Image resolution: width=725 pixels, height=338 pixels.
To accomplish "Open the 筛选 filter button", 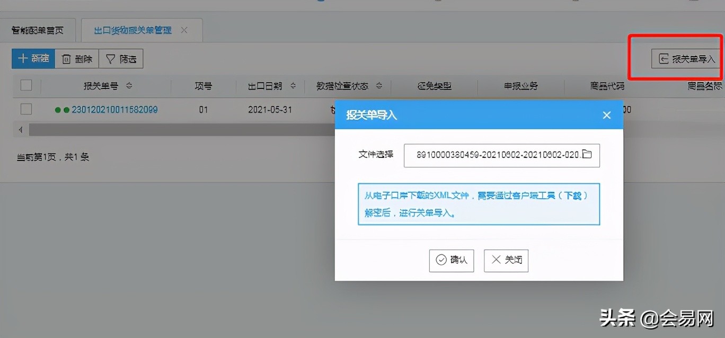I will point(121,59).
